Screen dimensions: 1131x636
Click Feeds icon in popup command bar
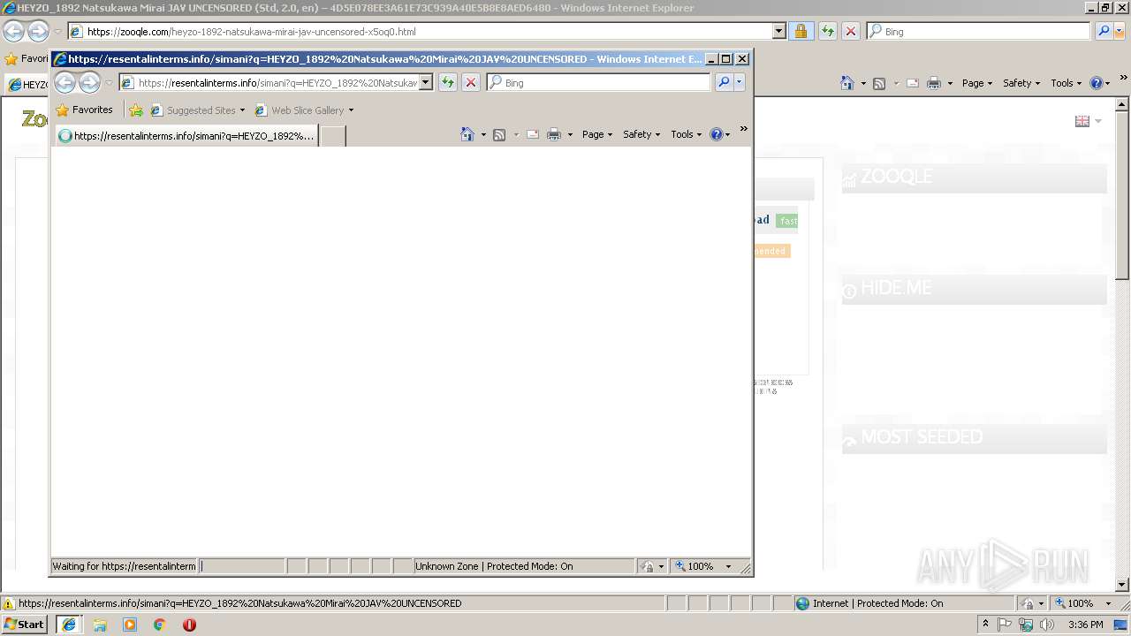click(x=499, y=134)
